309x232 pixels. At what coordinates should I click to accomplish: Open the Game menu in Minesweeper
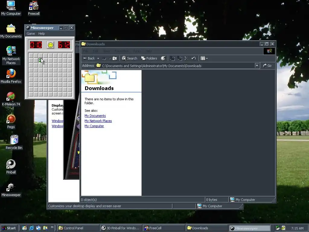coord(31,34)
